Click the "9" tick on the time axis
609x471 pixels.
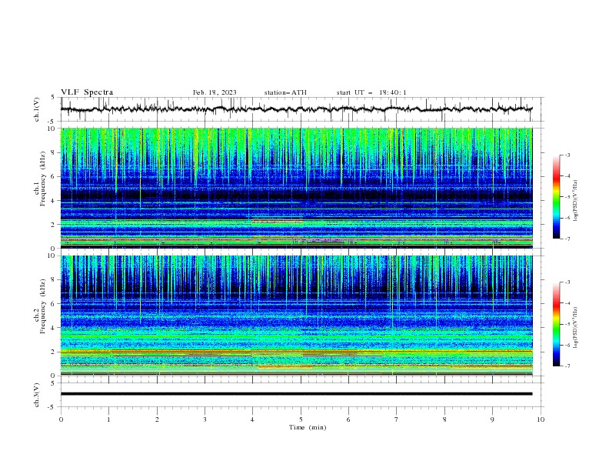[492, 419]
